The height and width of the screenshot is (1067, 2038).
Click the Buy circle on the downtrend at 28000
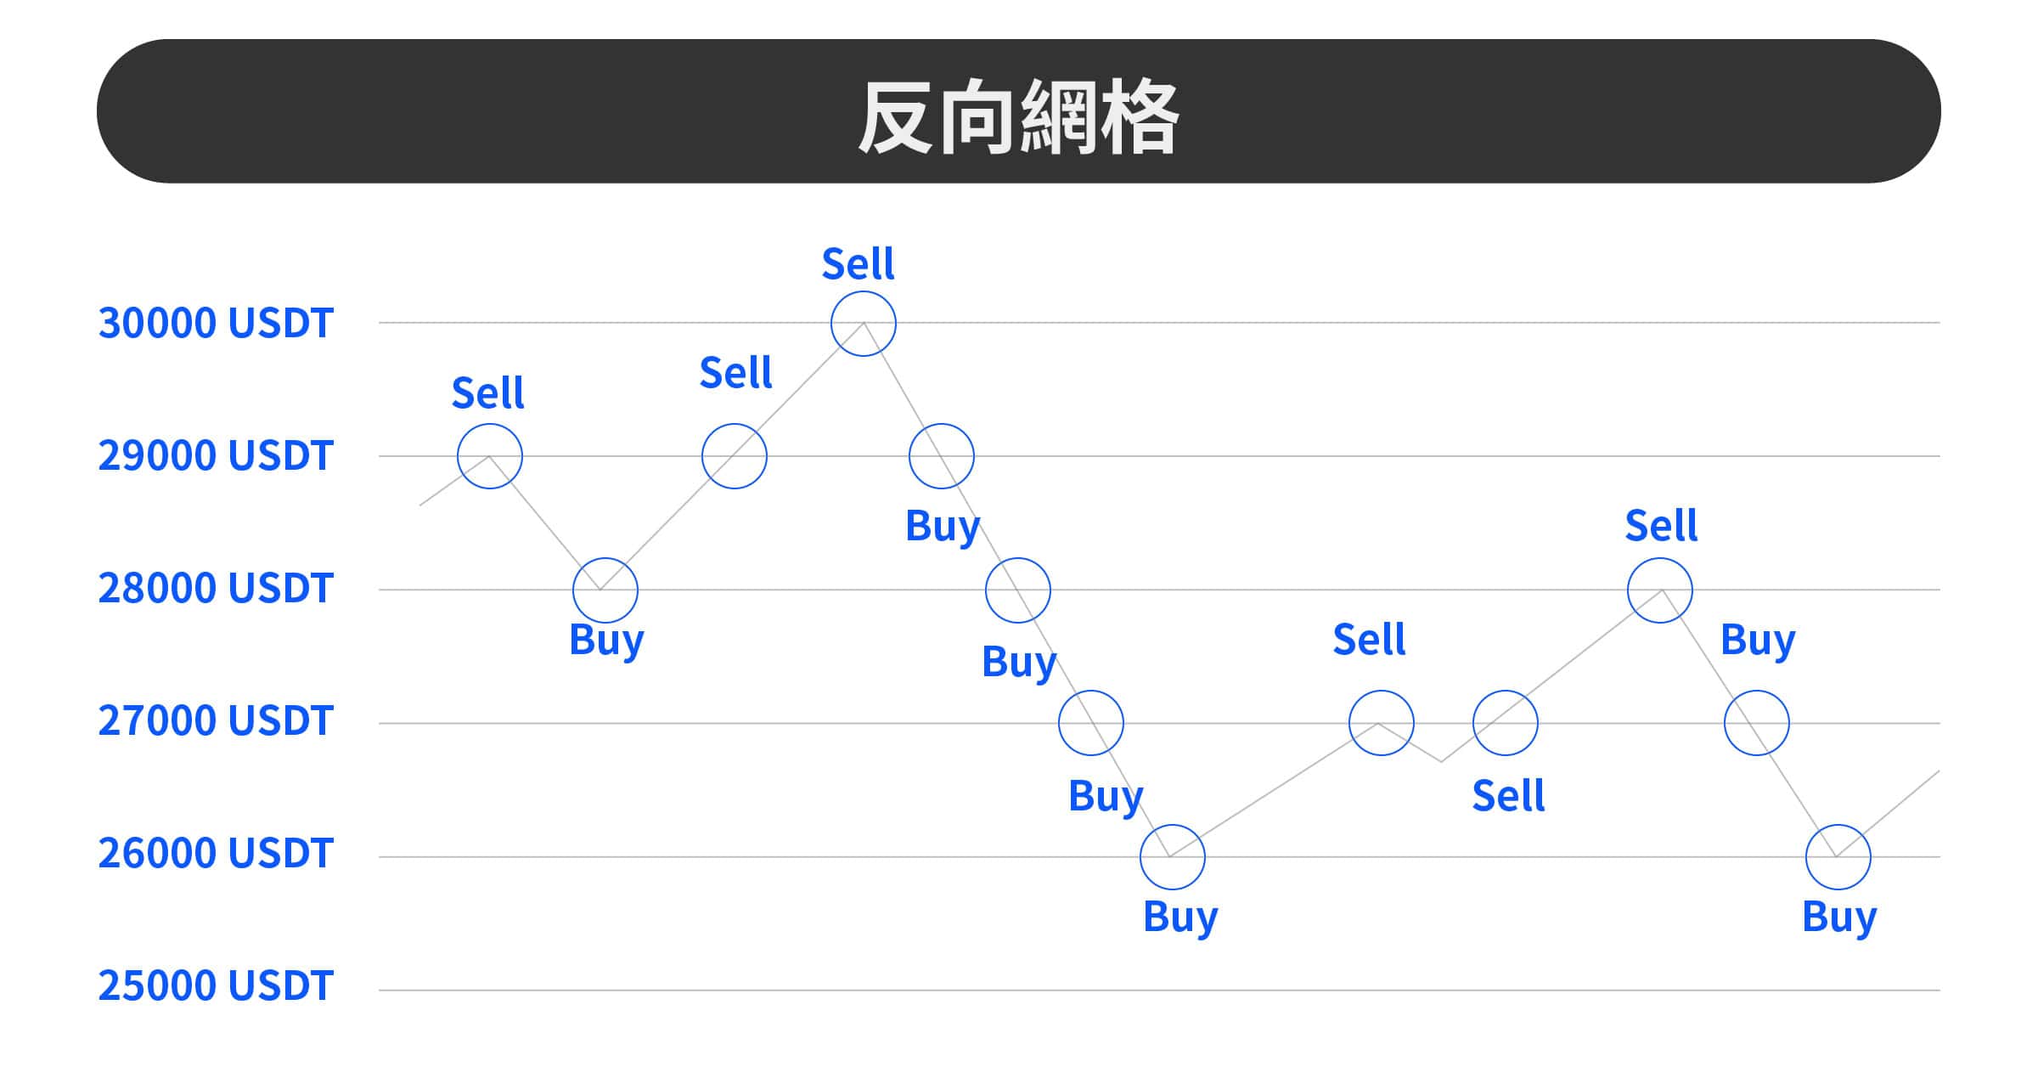pos(1018,590)
